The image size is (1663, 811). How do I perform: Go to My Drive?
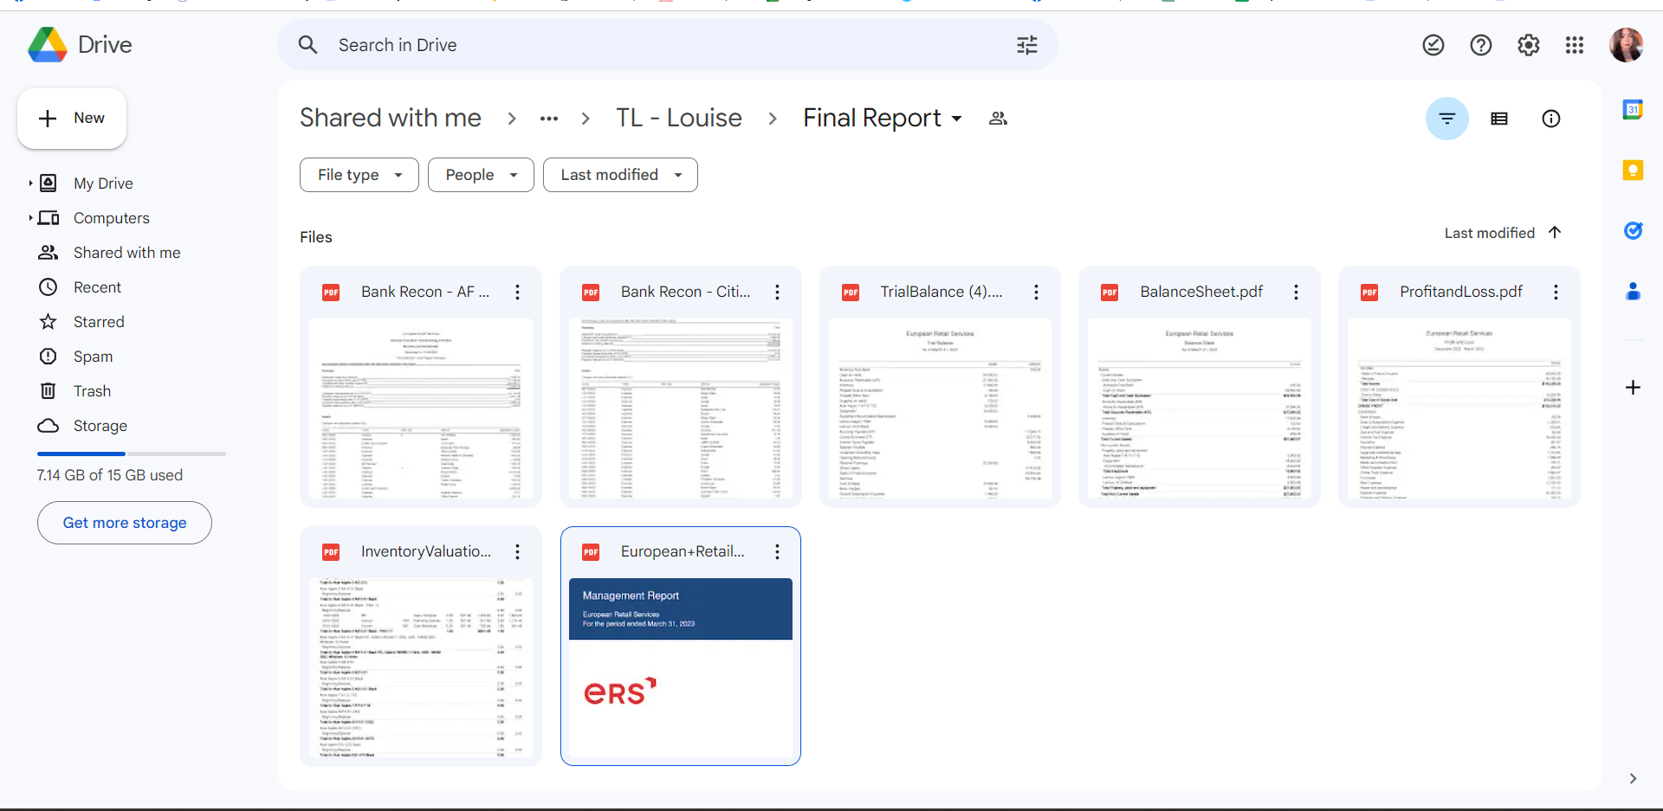103,183
